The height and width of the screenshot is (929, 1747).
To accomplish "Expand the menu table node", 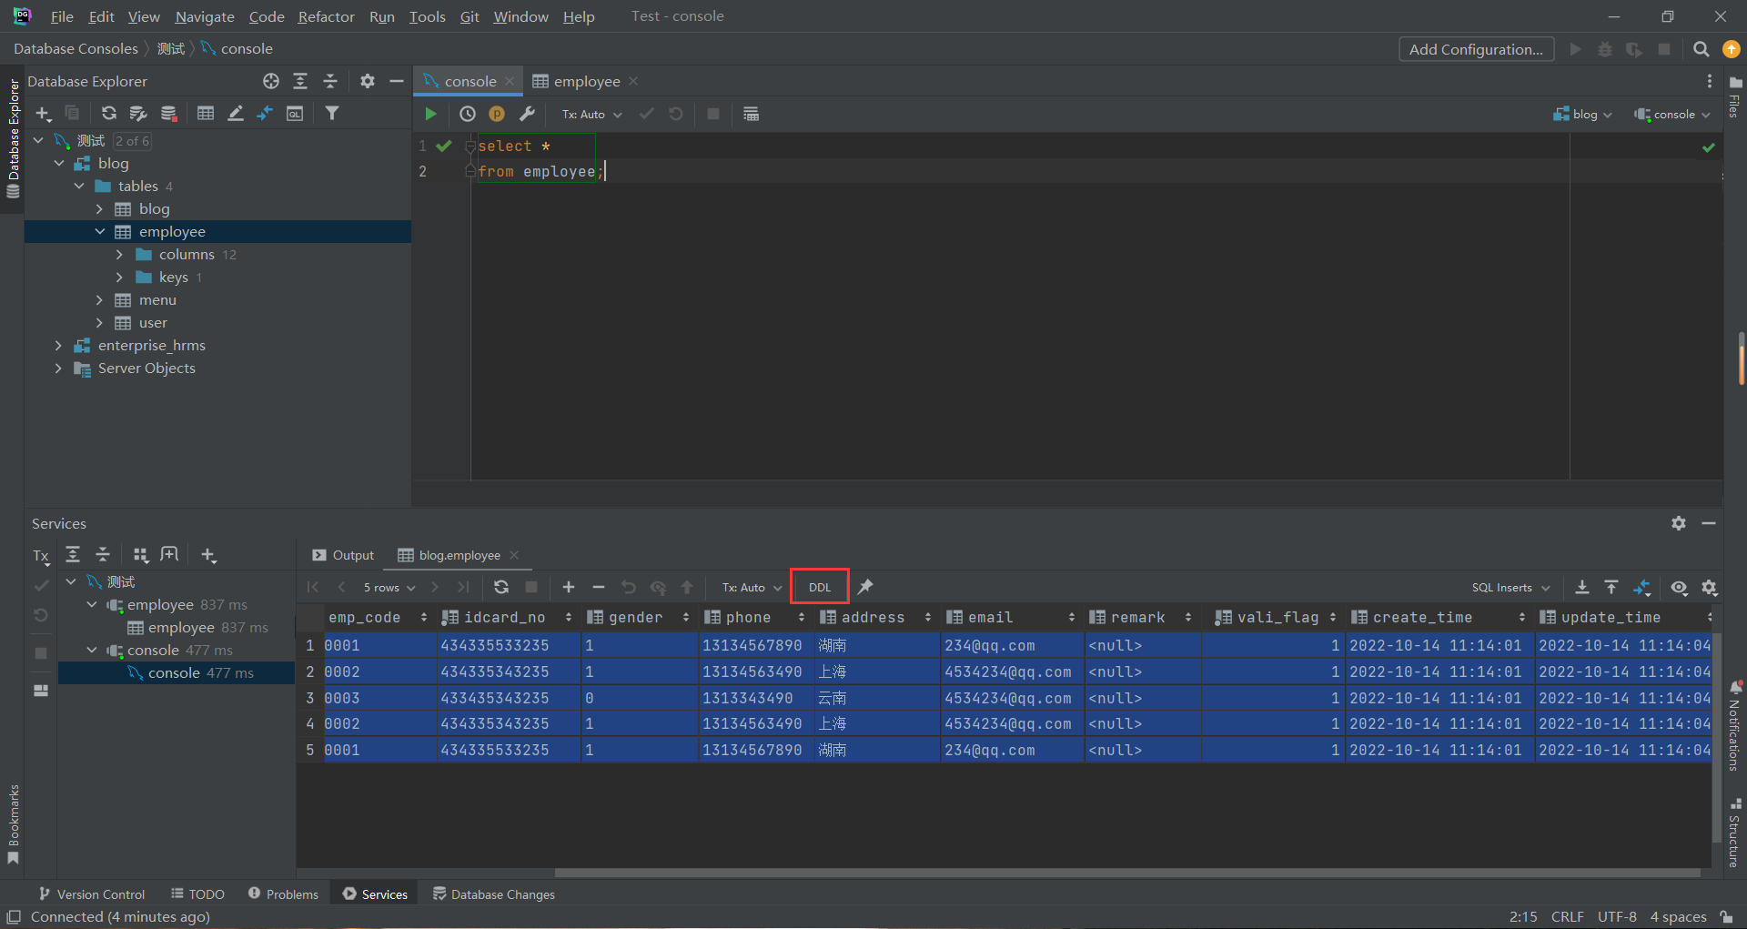I will point(99,299).
